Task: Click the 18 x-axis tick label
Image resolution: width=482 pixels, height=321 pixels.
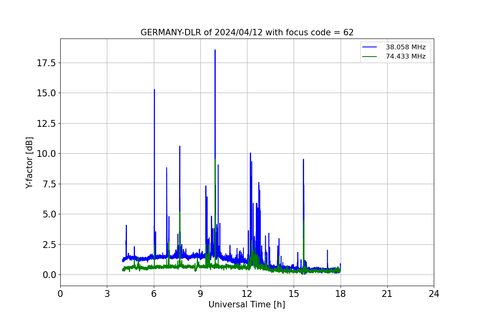Action: click(341, 294)
